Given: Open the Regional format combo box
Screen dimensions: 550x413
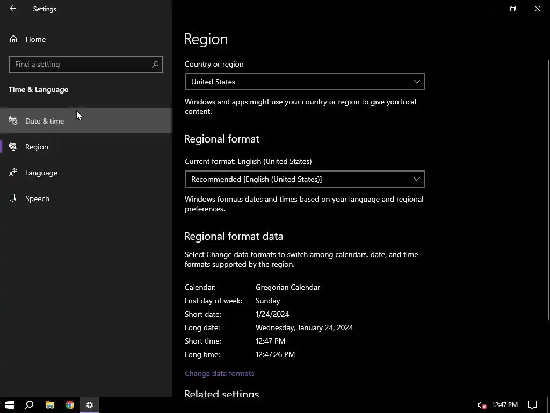Looking at the screenshot, I should coord(305,179).
